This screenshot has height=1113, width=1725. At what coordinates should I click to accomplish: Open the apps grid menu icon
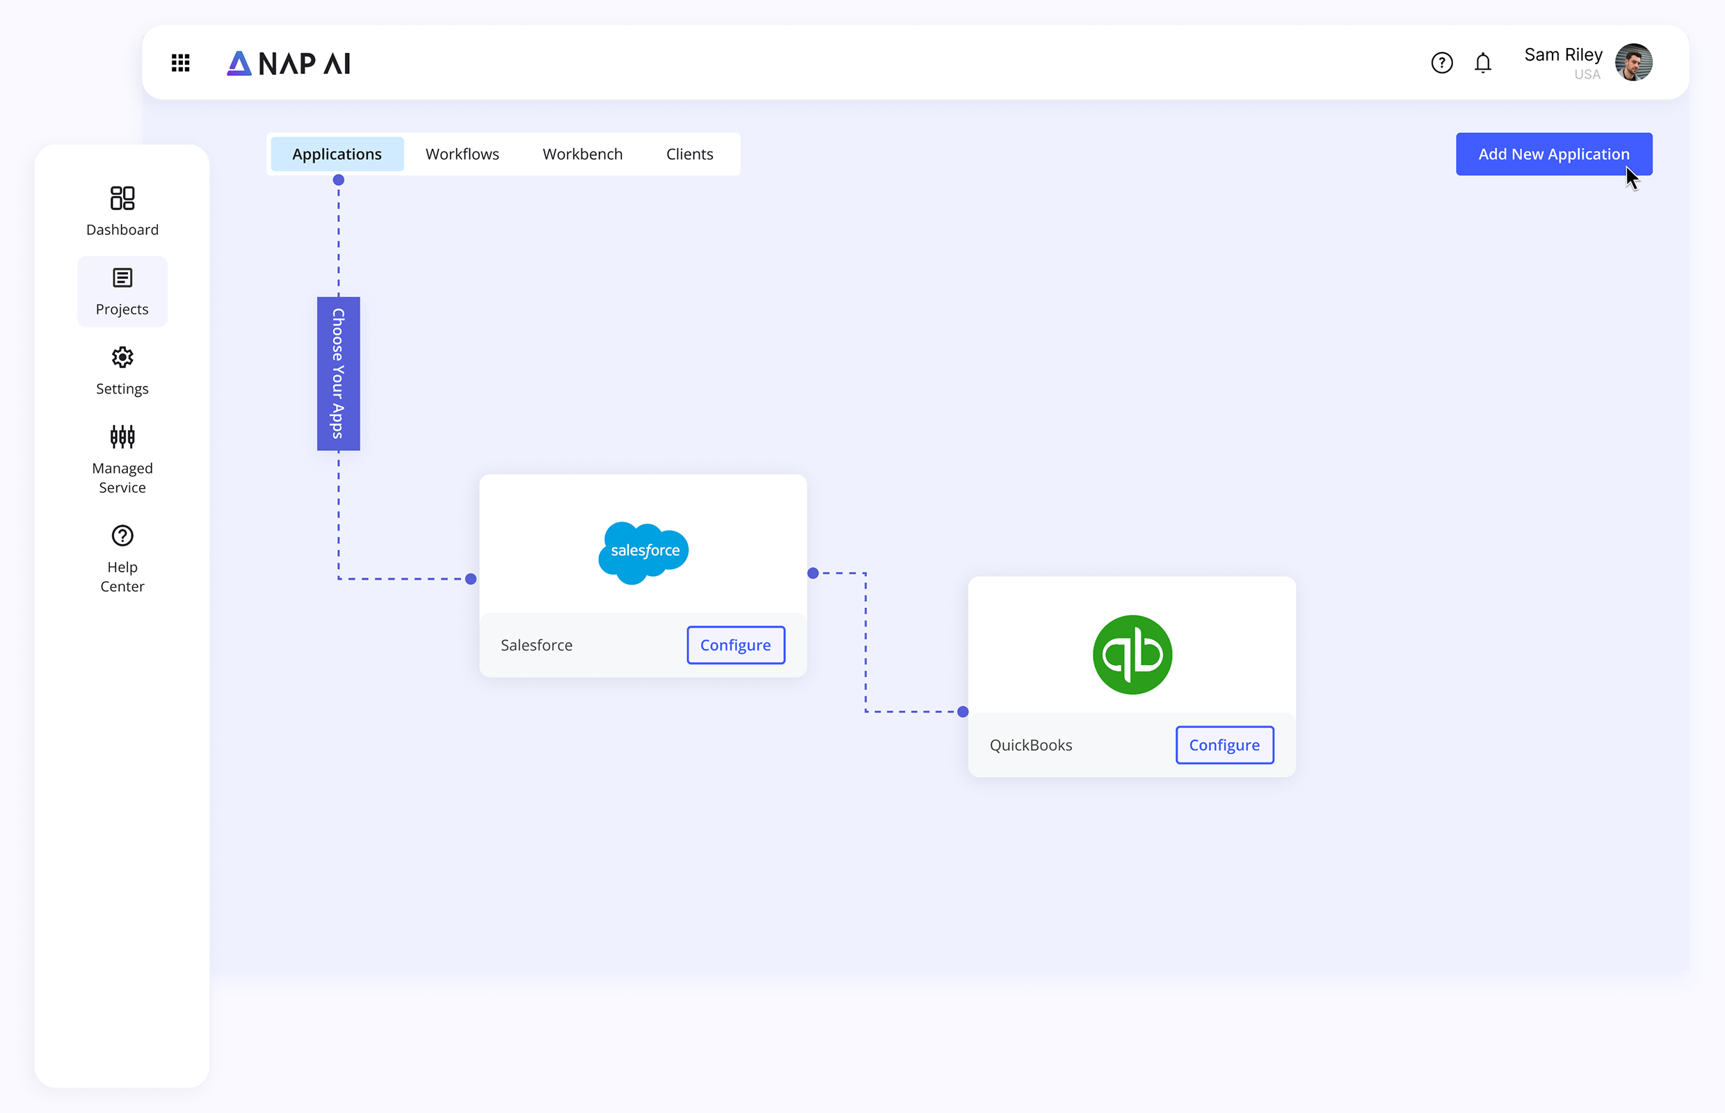click(x=181, y=63)
